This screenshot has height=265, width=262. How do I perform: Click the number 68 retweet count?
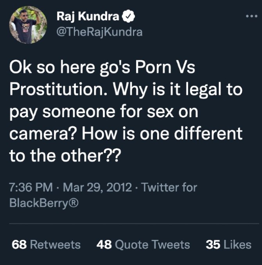[19, 245]
